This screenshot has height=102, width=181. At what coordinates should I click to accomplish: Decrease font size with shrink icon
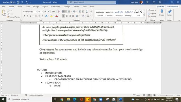[48, 12]
